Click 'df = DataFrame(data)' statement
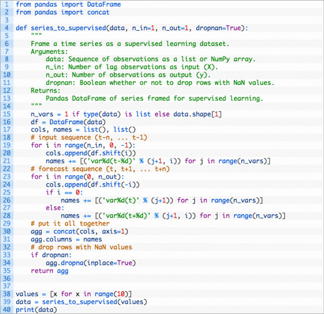 pyautogui.click(x=68, y=122)
